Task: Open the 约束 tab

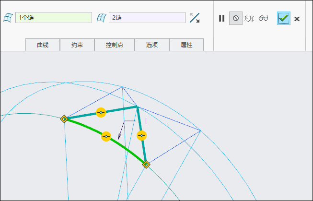Action: (77, 45)
